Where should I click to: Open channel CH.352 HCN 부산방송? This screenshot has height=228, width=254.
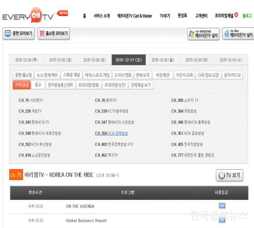pyautogui.click(x=35, y=144)
